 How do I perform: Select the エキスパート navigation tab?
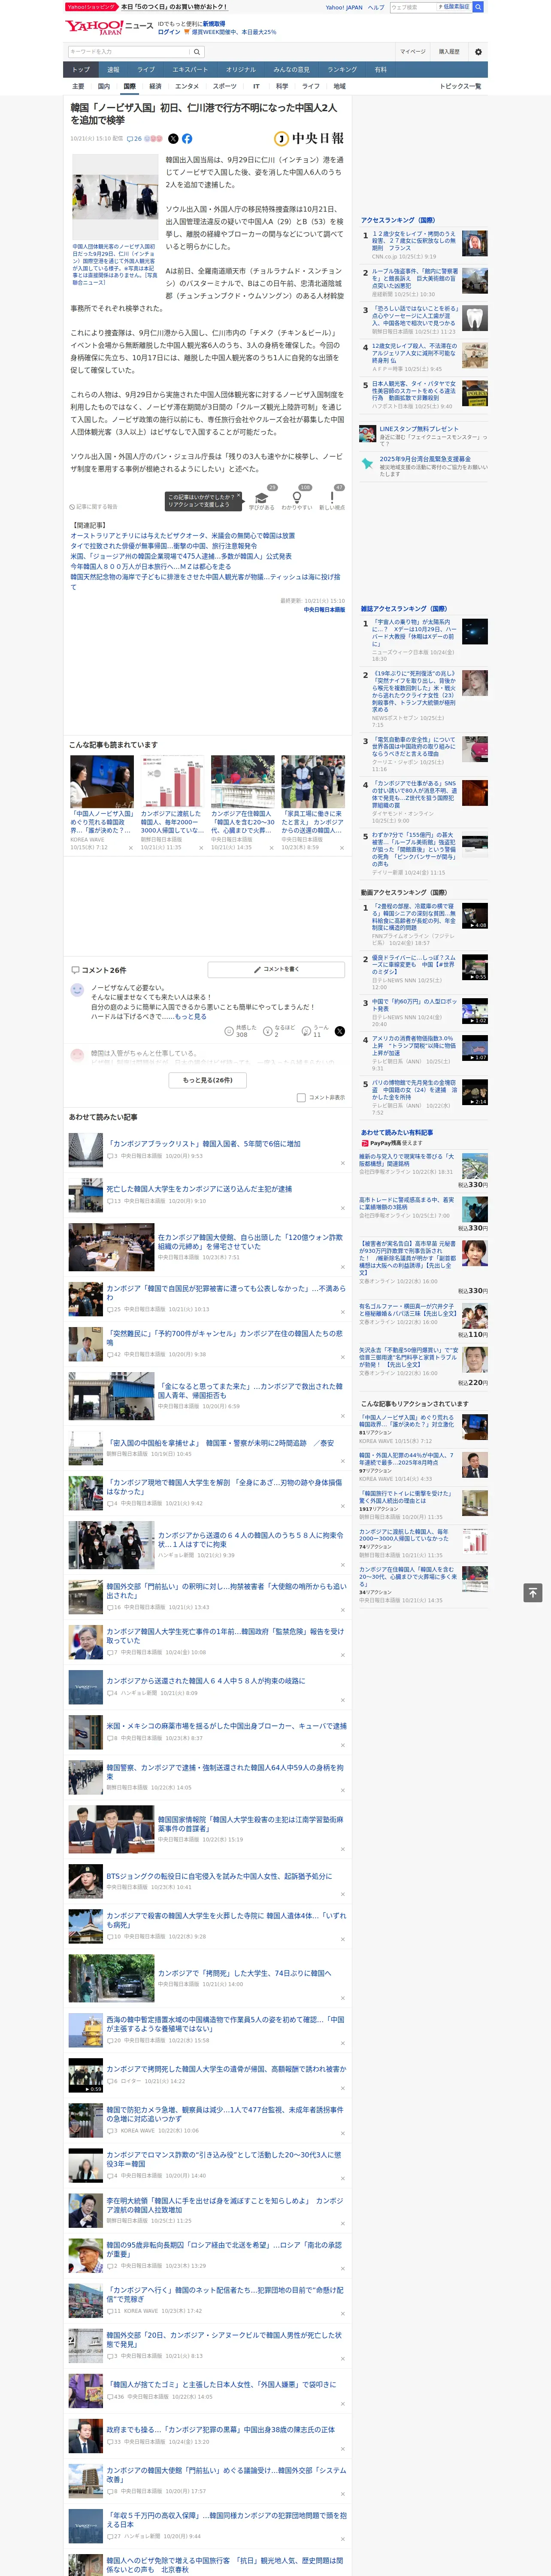pos(190,70)
